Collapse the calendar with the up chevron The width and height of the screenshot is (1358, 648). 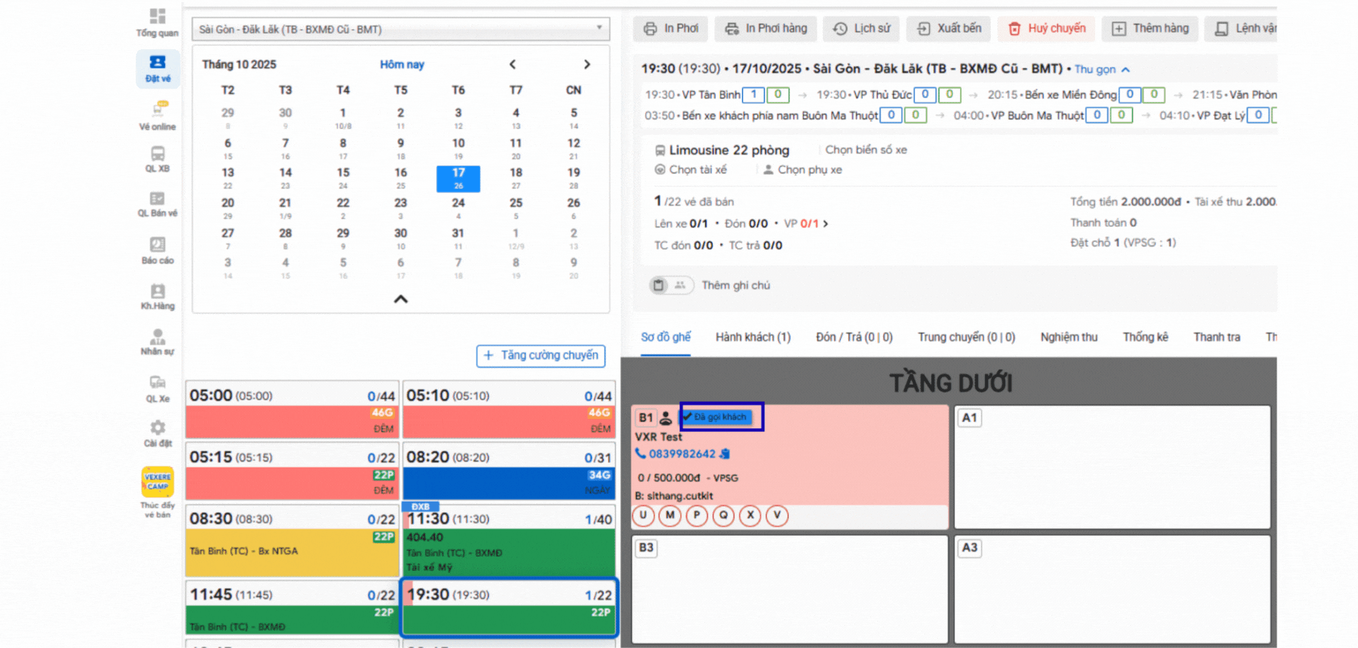[401, 299]
